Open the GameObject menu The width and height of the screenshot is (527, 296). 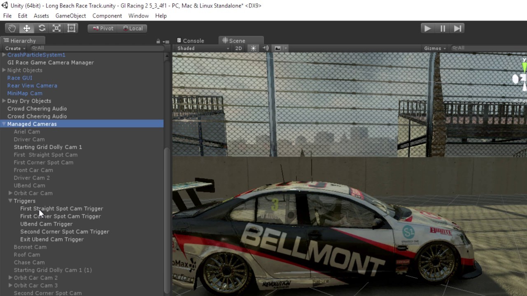point(71,16)
